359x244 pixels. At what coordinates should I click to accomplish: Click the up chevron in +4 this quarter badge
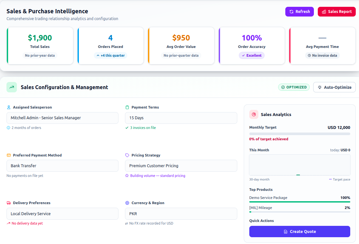pyautogui.click(x=98, y=55)
